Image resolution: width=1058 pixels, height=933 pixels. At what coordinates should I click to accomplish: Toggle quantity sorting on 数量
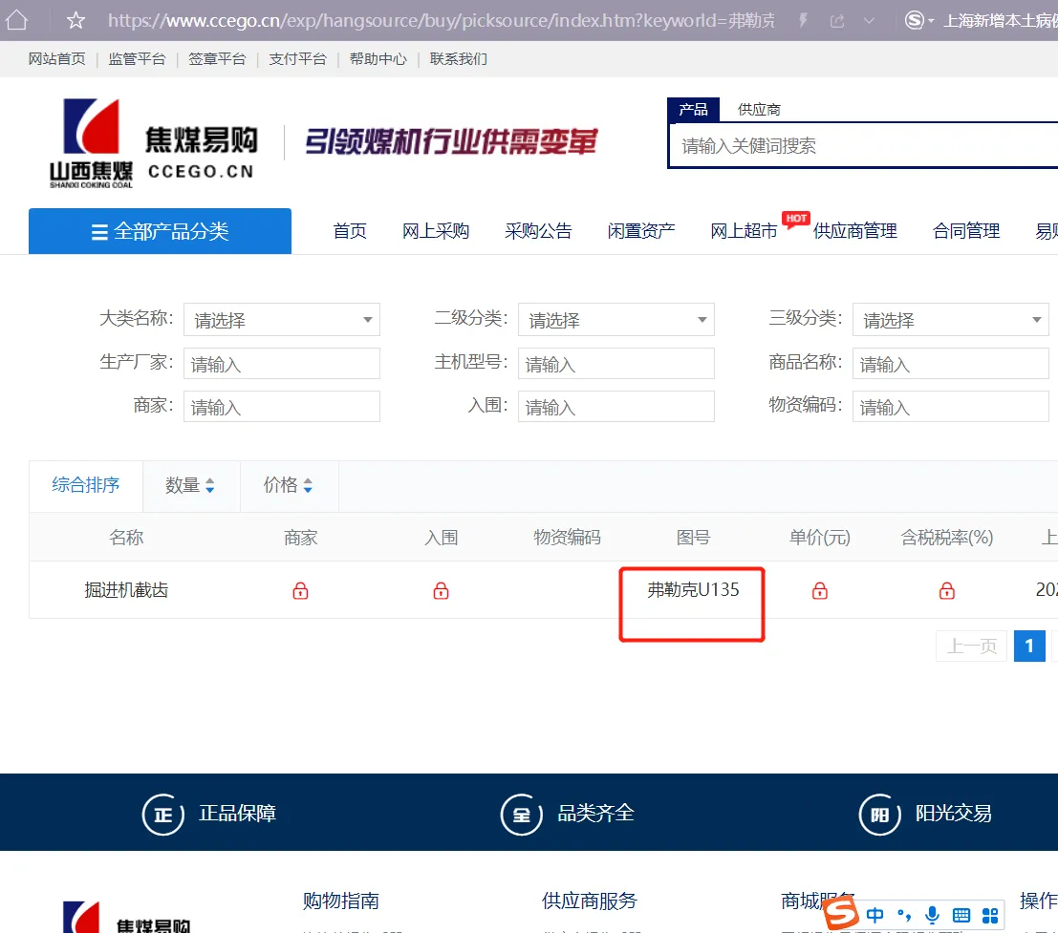[x=190, y=486]
